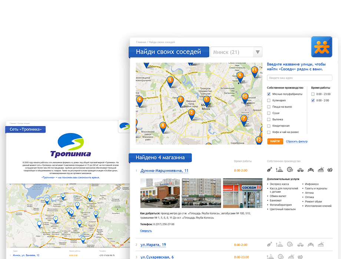Click the Банкомат service list item
The width and height of the screenshot is (341, 259).
pos(275,200)
